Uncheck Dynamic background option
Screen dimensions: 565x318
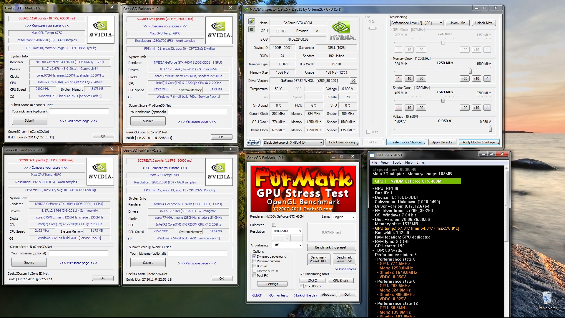tap(254, 256)
